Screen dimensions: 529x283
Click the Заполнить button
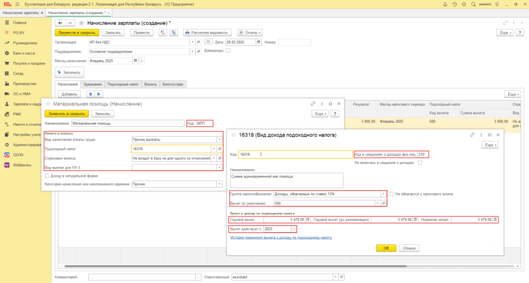pyautogui.click(x=69, y=72)
